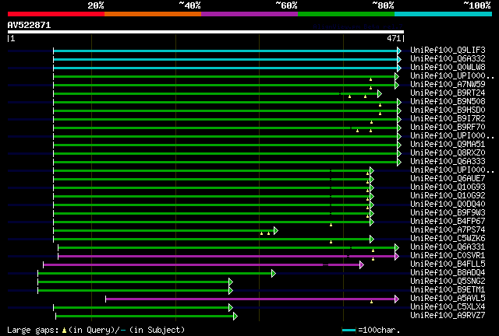Select the UniRef100_Q5SNG2 label

coord(448,282)
